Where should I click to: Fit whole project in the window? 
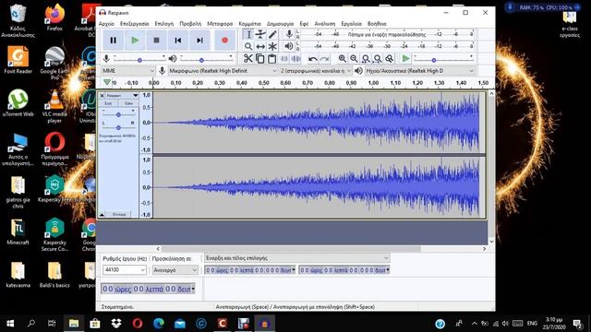click(378, 59)
